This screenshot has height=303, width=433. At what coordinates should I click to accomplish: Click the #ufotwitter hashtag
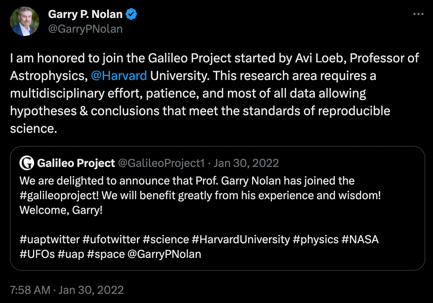click(111, 240)
